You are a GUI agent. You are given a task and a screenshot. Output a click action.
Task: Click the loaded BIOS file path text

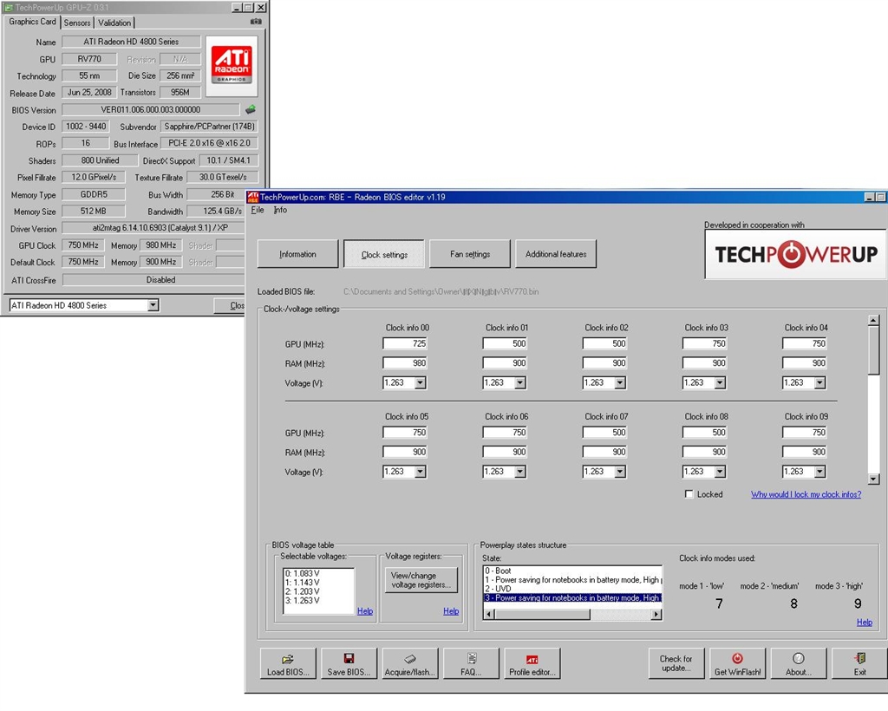(x=441, y=292)
